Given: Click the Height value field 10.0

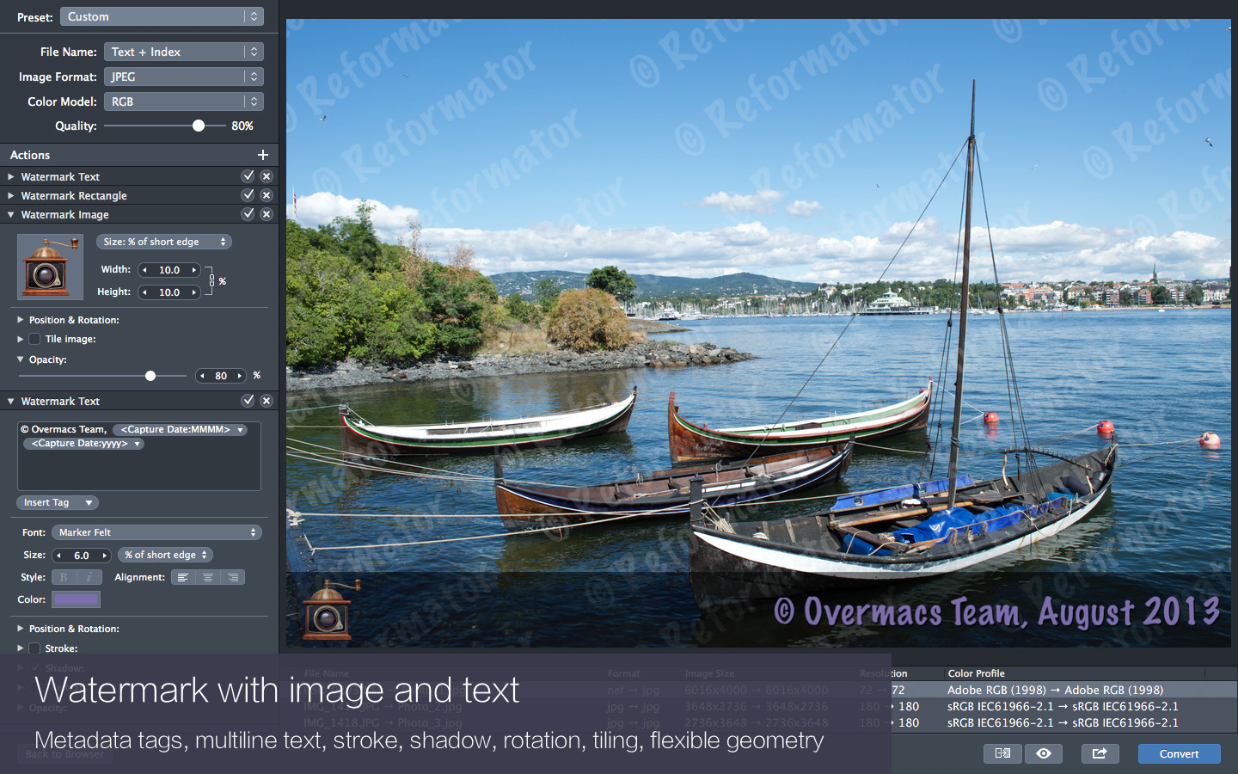Looking at the screenshot, I should click(x=169, y=292).
